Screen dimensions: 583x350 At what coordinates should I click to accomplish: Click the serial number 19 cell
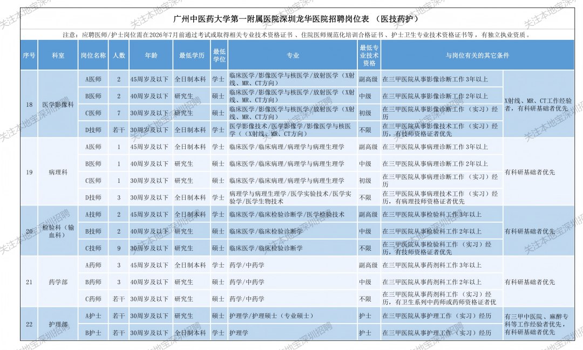[x=29, y=172]
